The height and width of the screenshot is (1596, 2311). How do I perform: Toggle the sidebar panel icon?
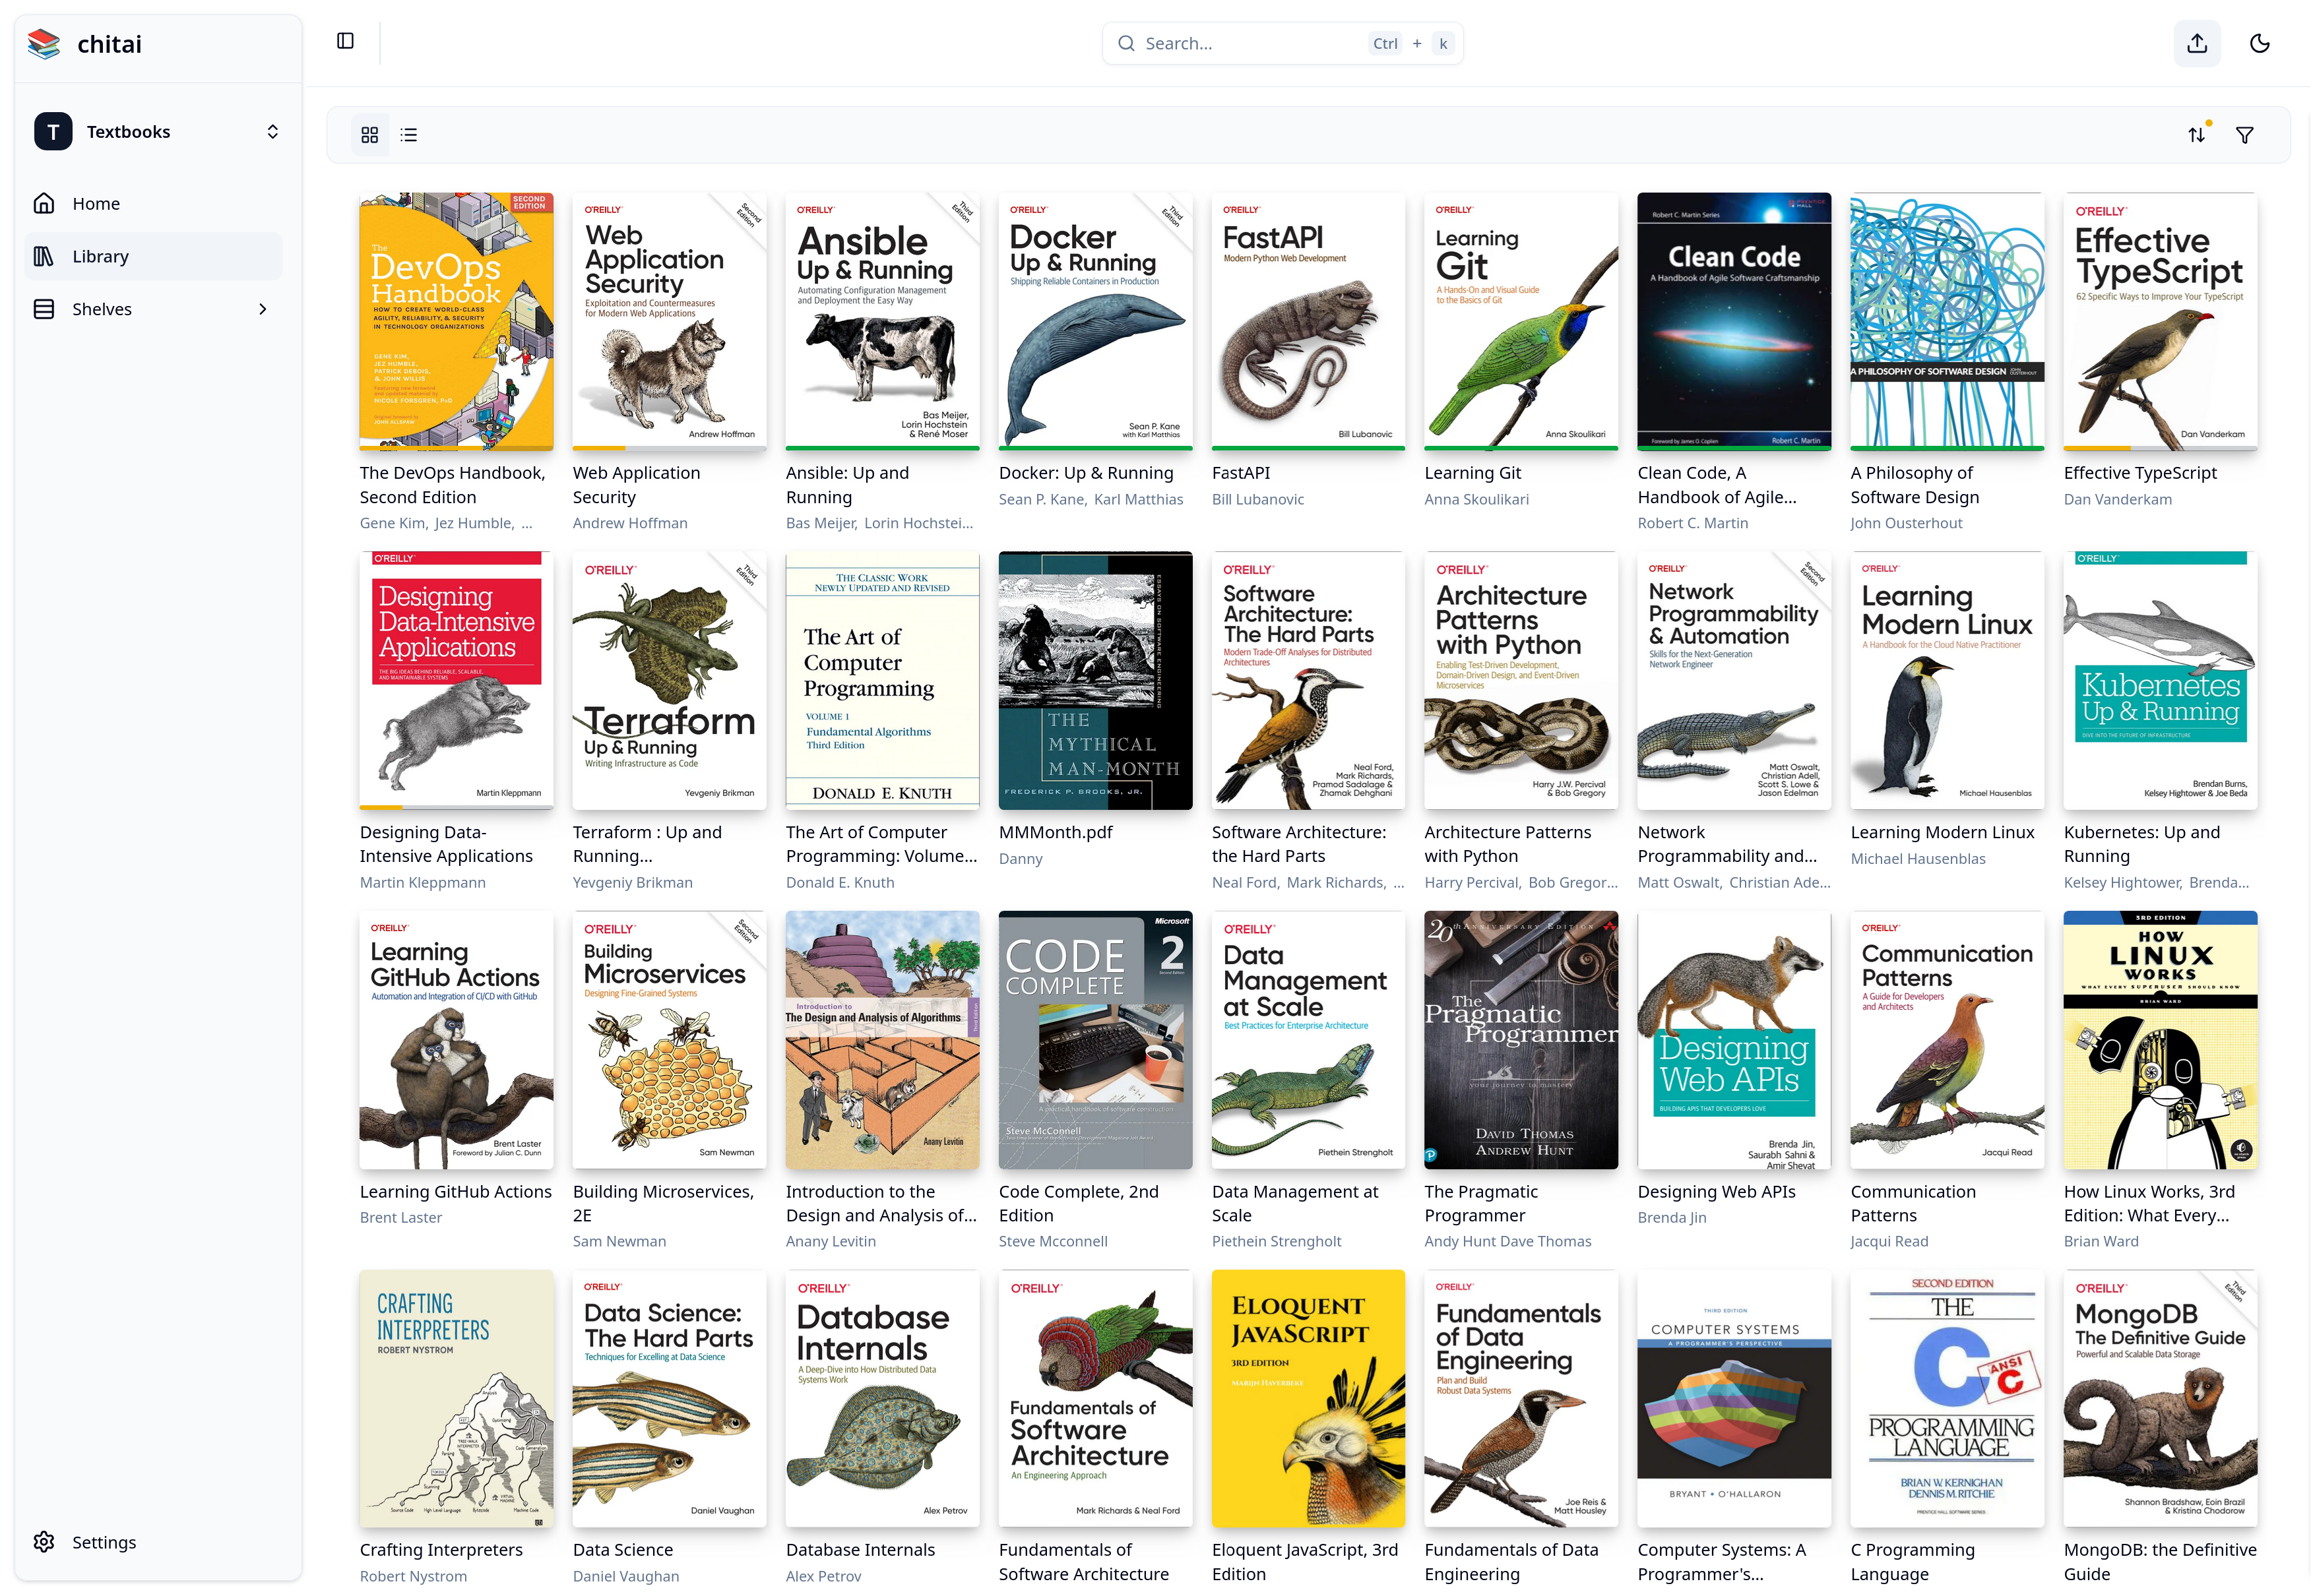tap(345, 41)
